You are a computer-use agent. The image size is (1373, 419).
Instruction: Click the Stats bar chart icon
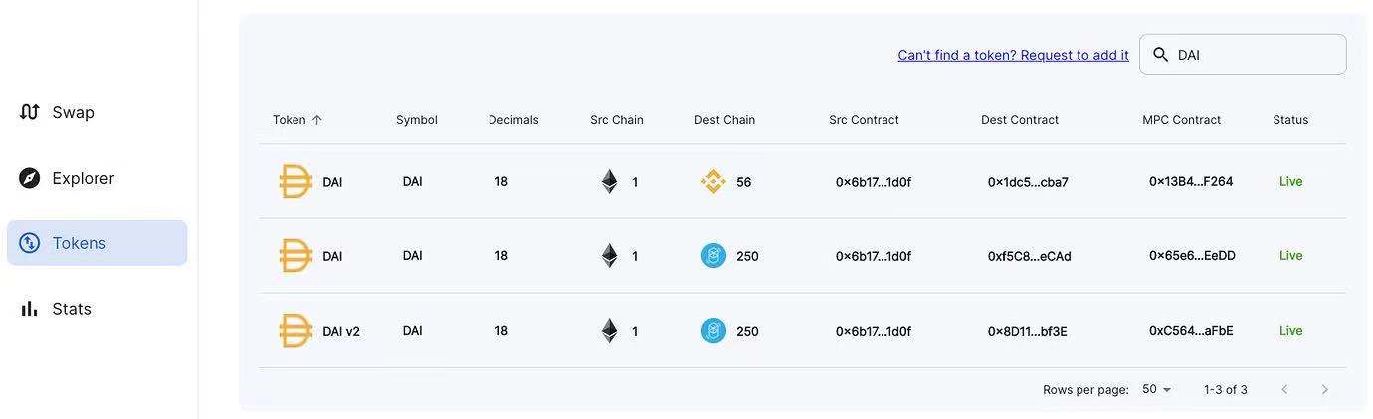(30, 309)
